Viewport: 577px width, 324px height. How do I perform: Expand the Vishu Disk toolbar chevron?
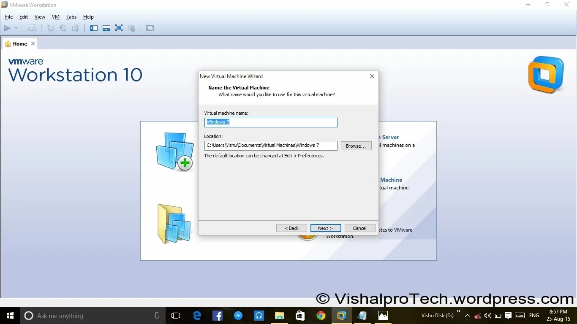tap(459, 312)
